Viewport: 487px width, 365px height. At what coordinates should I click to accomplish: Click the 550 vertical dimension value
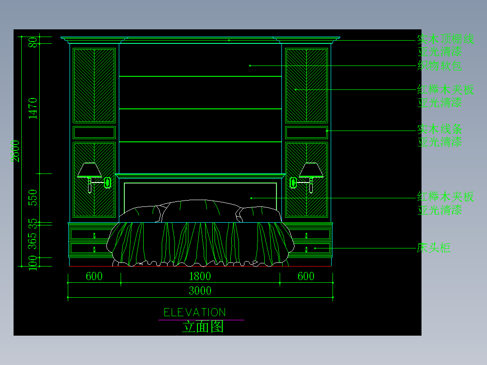pos(33,197)
